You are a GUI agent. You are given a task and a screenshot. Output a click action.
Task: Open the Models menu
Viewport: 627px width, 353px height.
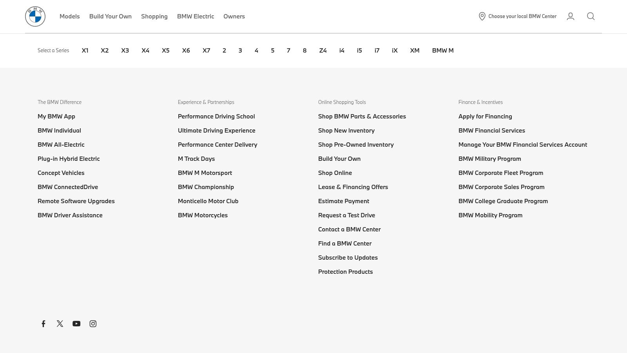tap(70, 16)
